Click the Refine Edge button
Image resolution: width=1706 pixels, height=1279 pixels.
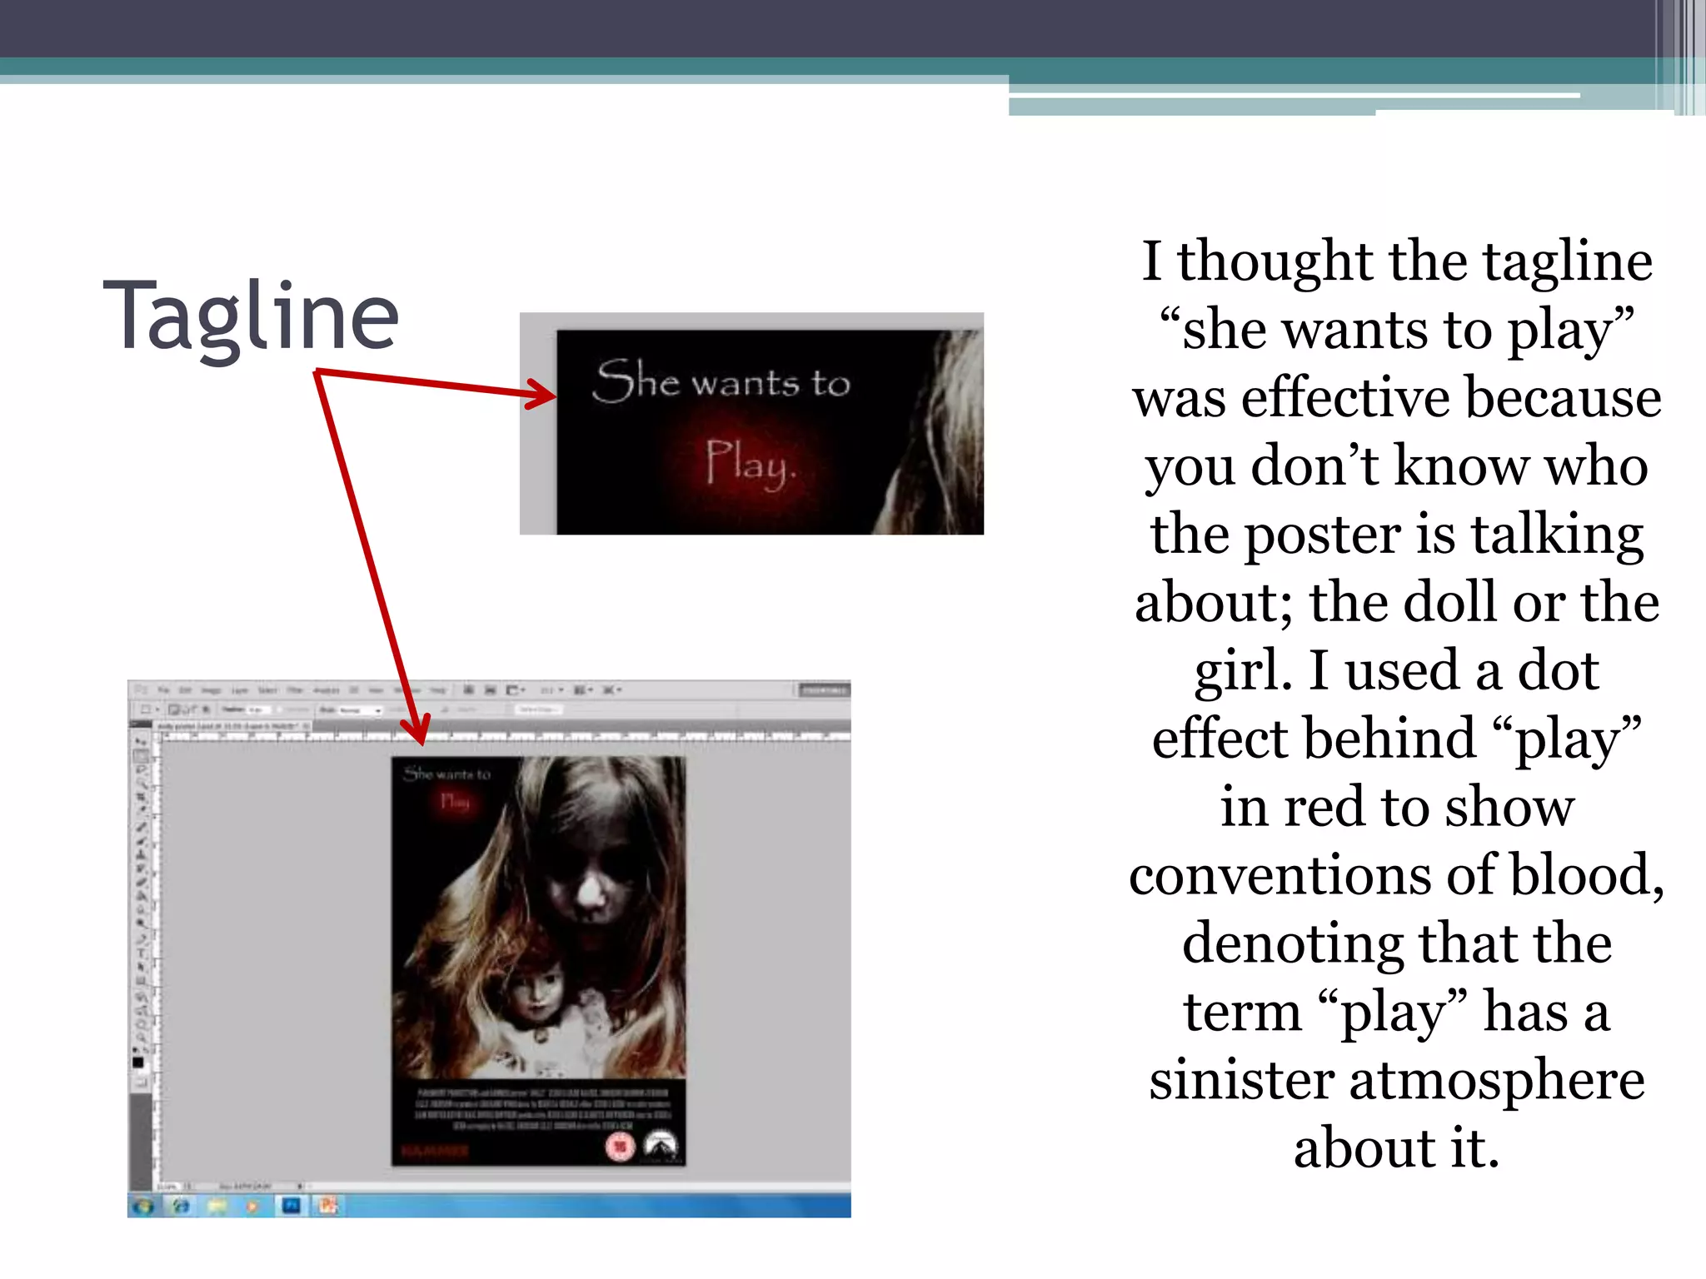click(x=538, y=709)
